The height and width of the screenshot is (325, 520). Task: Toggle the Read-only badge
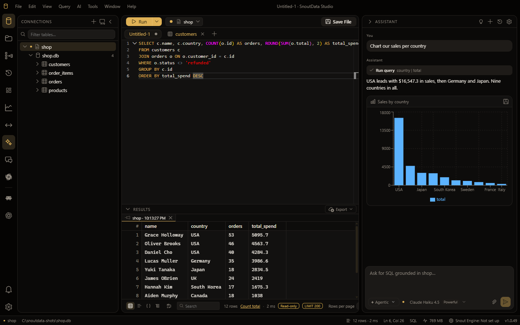click(x=289, y=306)
